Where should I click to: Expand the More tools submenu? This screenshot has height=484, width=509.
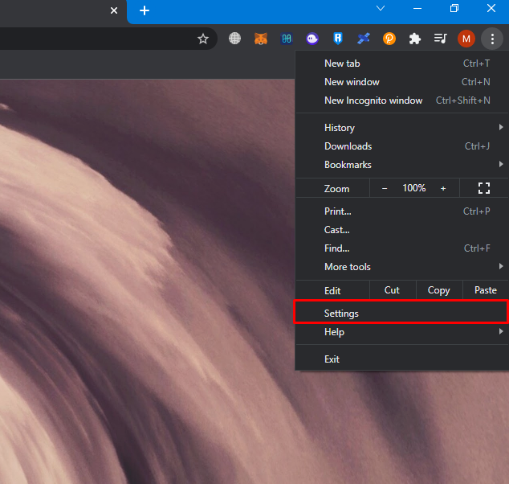point(402,267)
